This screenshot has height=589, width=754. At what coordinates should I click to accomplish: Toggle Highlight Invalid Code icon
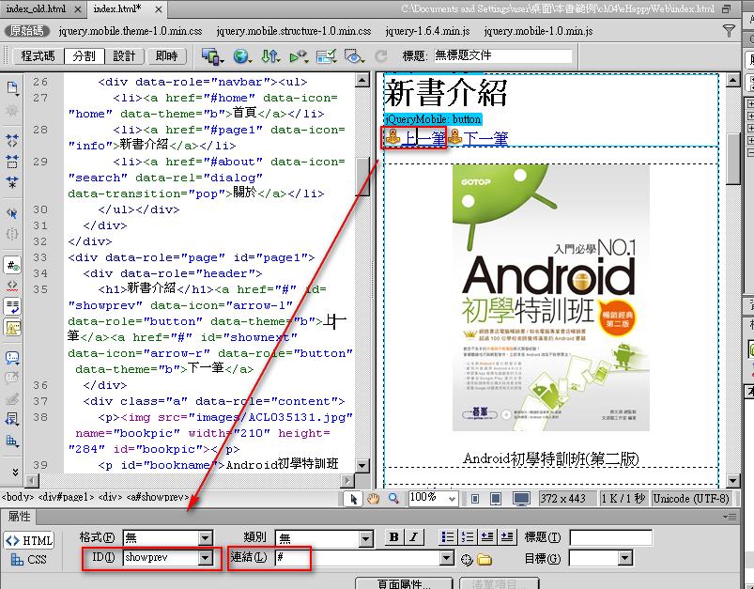12,286
